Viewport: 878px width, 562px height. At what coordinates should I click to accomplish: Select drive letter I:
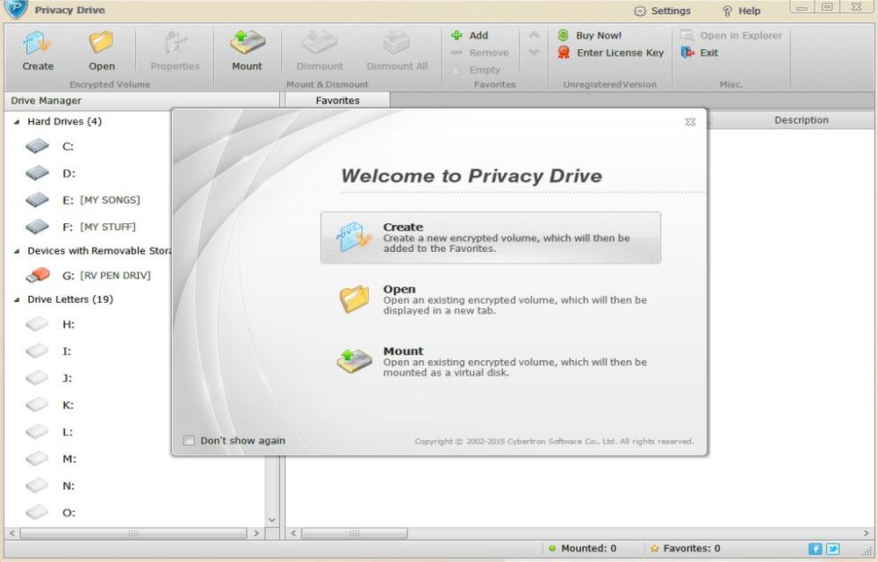click(x=49, y=351)
